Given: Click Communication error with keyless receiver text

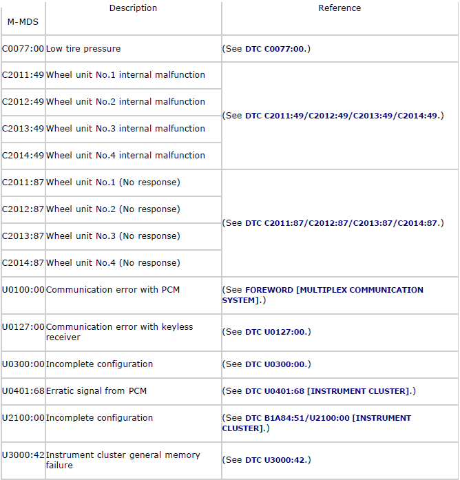Looking at the screenshot, I should point(119,332).
